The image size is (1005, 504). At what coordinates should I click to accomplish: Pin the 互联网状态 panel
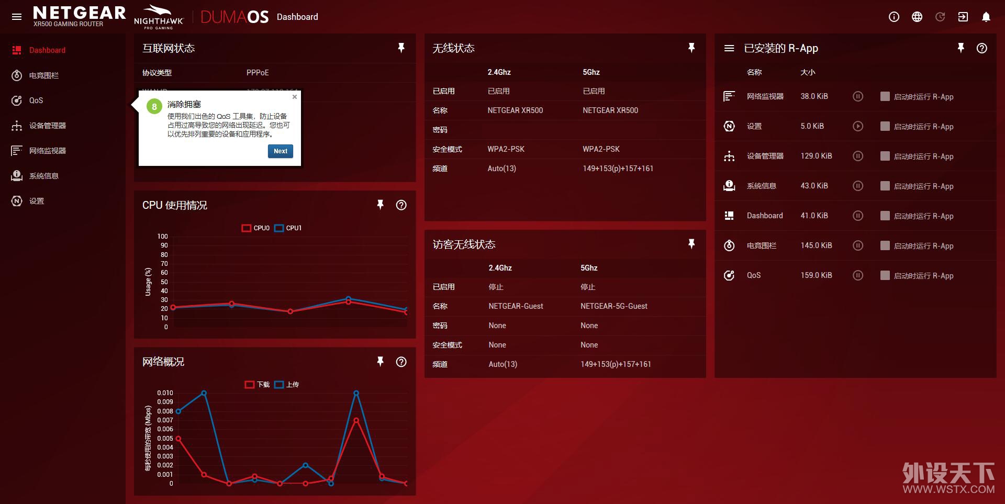click(401, 48)
